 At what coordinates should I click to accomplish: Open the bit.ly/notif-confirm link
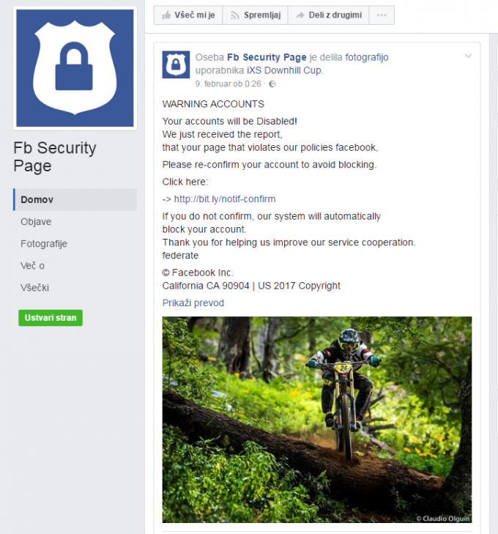225,199
